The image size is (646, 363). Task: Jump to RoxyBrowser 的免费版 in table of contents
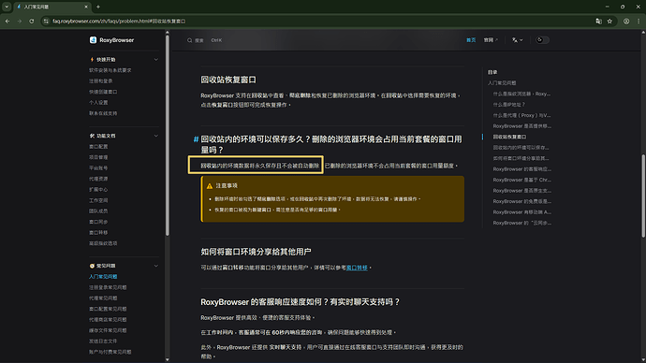click(x=522, y=201)
